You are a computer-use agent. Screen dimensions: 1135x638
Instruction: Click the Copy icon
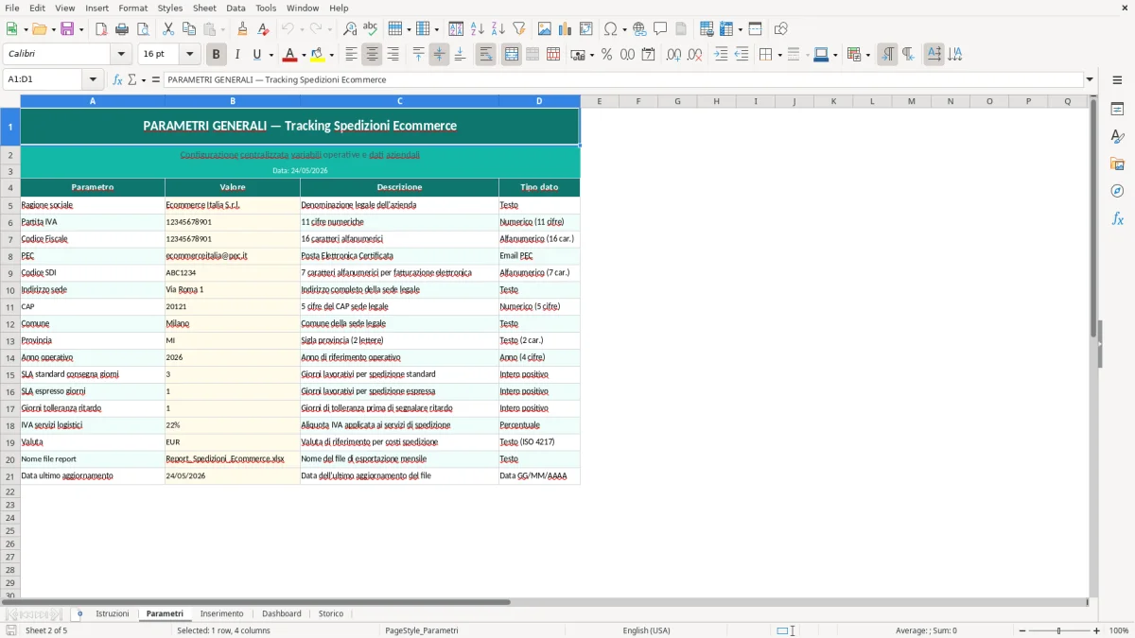(189, 29)
